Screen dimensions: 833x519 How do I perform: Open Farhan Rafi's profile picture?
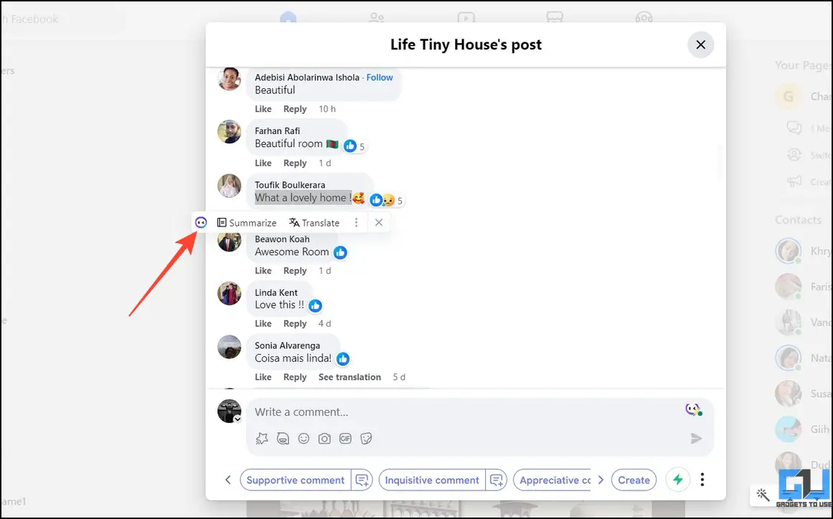[x=230, y=132]
